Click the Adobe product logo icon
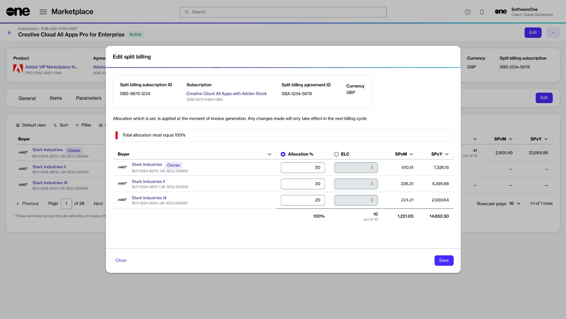Screen dimensions: 566x319 [x=18, y=69]
